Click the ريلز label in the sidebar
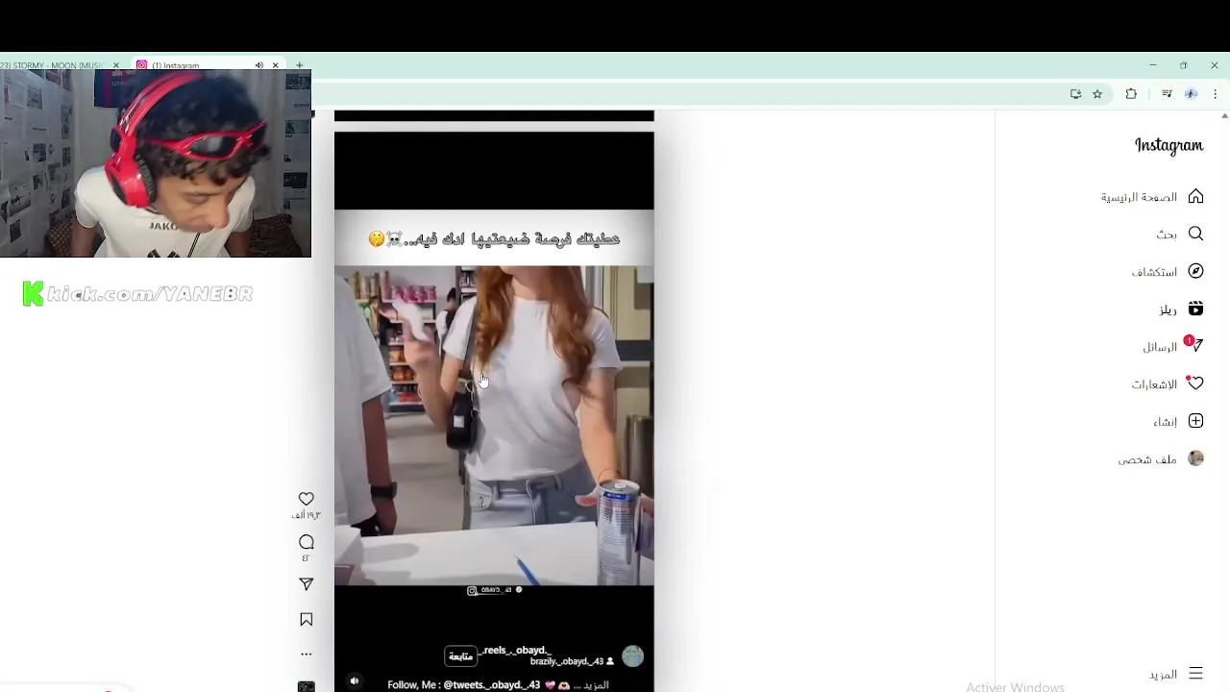This screenshot has width=1230, height=692. click(x=1168, y=309)
